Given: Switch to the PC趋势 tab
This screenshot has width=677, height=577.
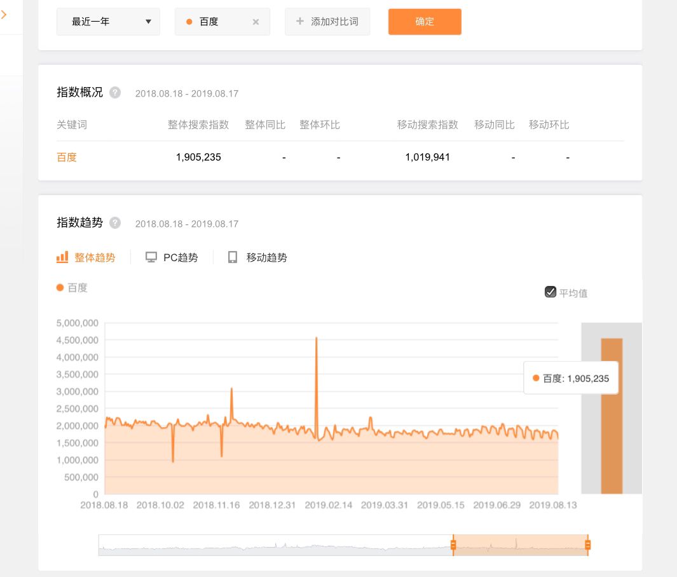Looking at the screenshot, I should point(180,257).
